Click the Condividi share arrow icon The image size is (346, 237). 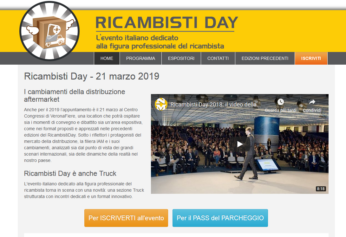[312, 102]
